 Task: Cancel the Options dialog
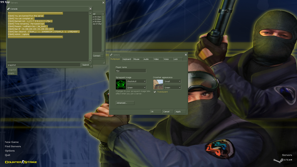tap(168, 112)
